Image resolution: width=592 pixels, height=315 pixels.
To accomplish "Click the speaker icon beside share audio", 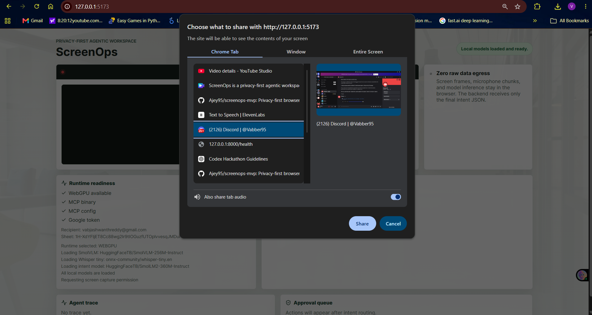I will point(197,197).
